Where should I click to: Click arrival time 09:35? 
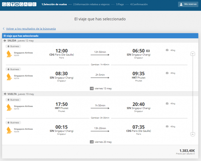tap(138, 73)
